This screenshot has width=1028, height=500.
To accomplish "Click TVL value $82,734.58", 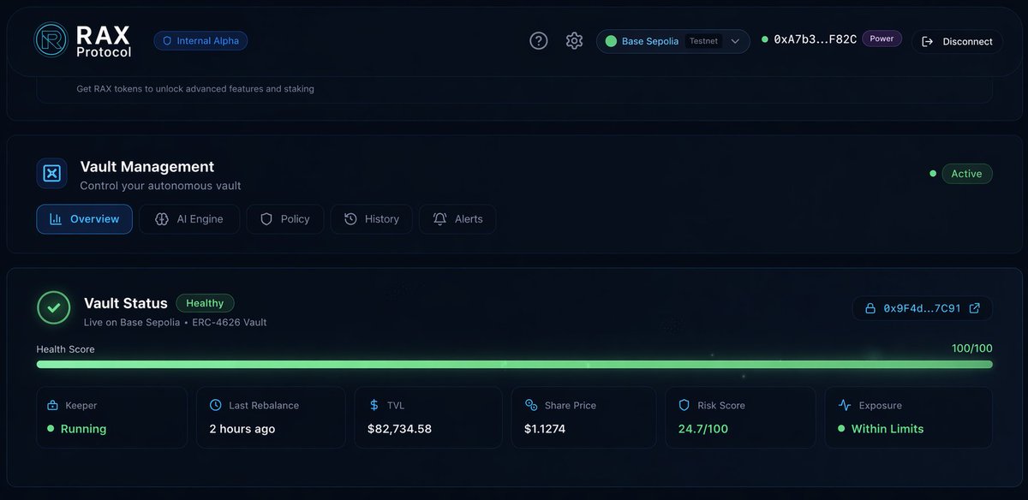I will (399, 428).
